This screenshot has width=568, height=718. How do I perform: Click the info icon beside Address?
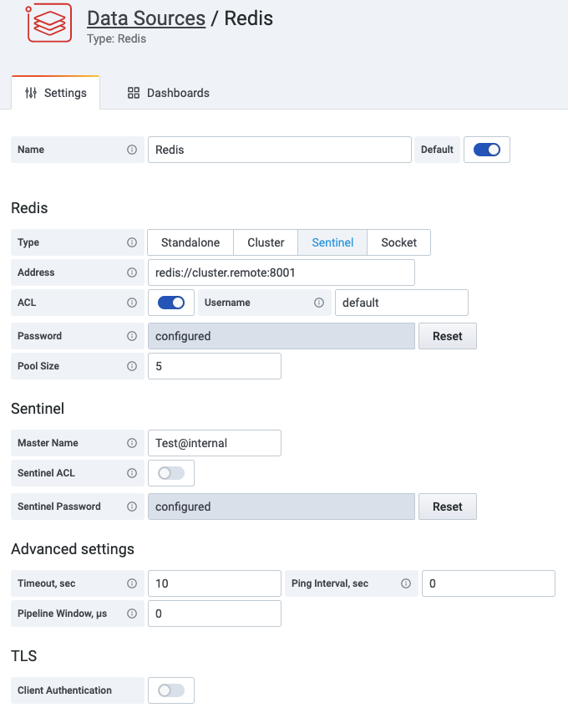click(x=132, y=272)
